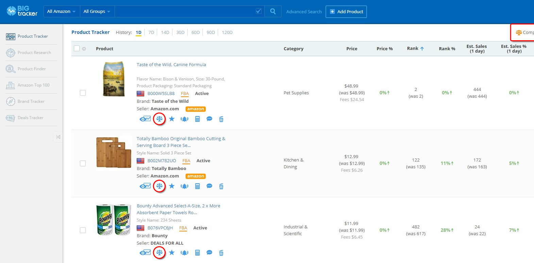The width and height of the screenshot is (534, 263).
Task: Collapse the left sidebar panel
Action: [x=58, y=137]
